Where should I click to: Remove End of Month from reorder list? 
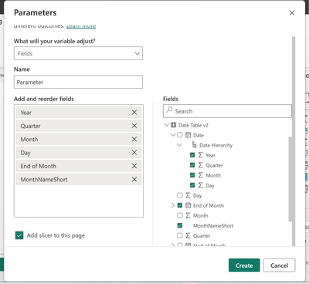[134, 166]
